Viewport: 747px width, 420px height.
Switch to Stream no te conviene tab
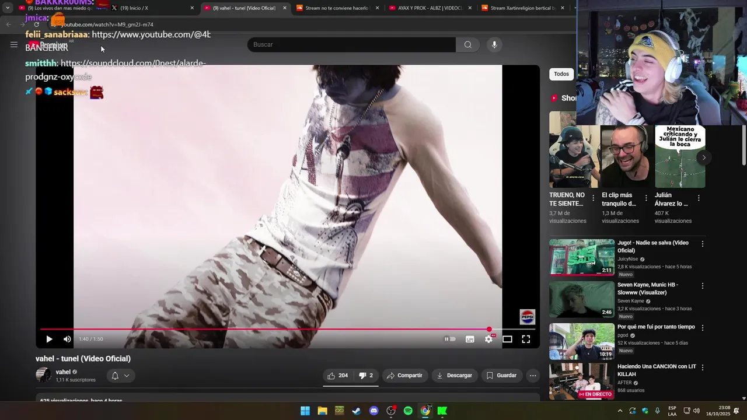click(337, 8)
